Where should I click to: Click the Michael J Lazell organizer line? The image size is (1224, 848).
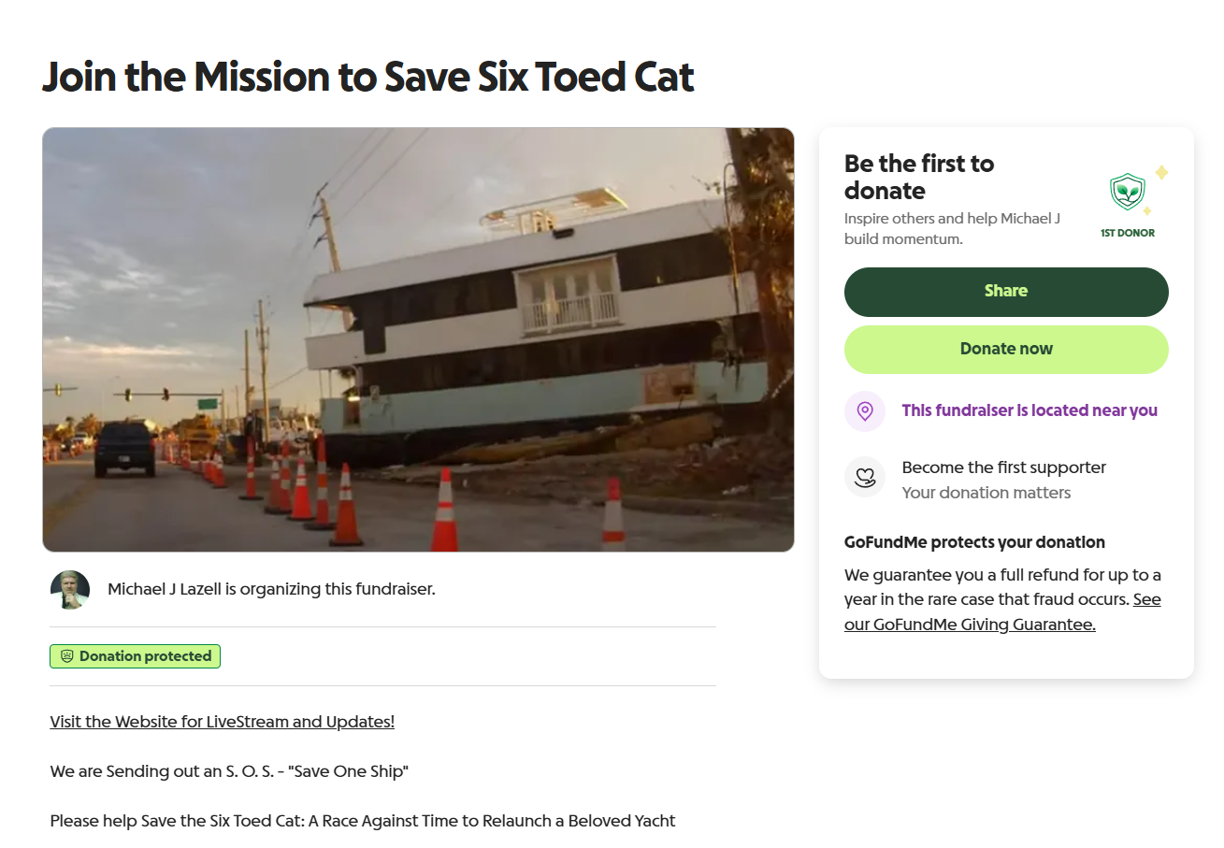271,590
